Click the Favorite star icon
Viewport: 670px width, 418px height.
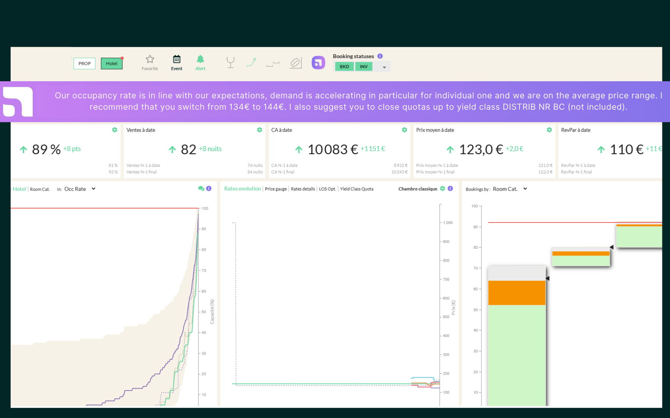[150, 59]
